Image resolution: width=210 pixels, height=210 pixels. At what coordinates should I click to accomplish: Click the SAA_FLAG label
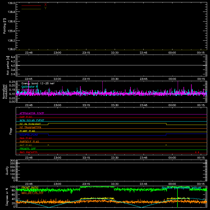[x=26, y=138]
